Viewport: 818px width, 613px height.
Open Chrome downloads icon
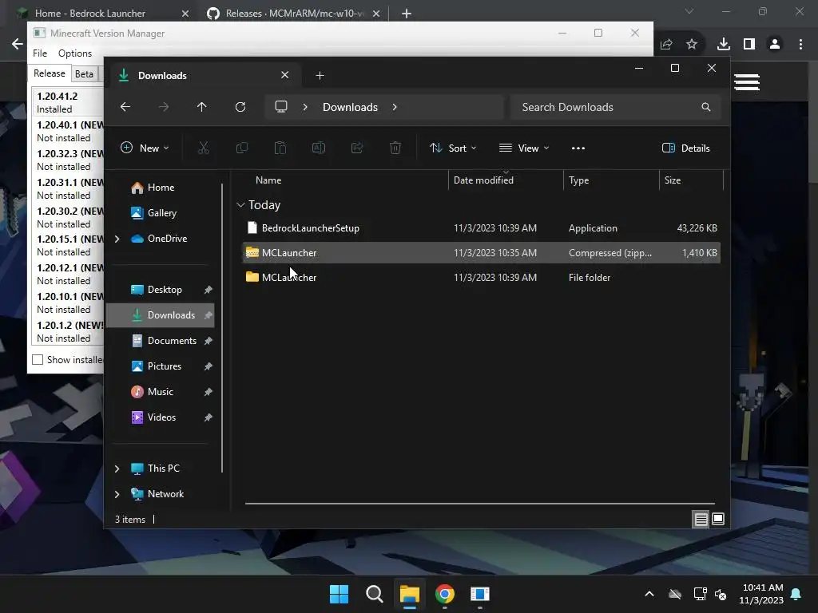[724, 45]
